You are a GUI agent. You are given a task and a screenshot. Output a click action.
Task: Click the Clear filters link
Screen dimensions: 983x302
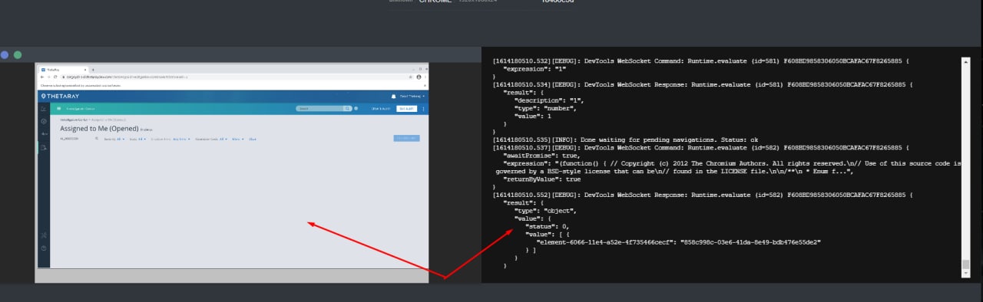click(252, 139)
